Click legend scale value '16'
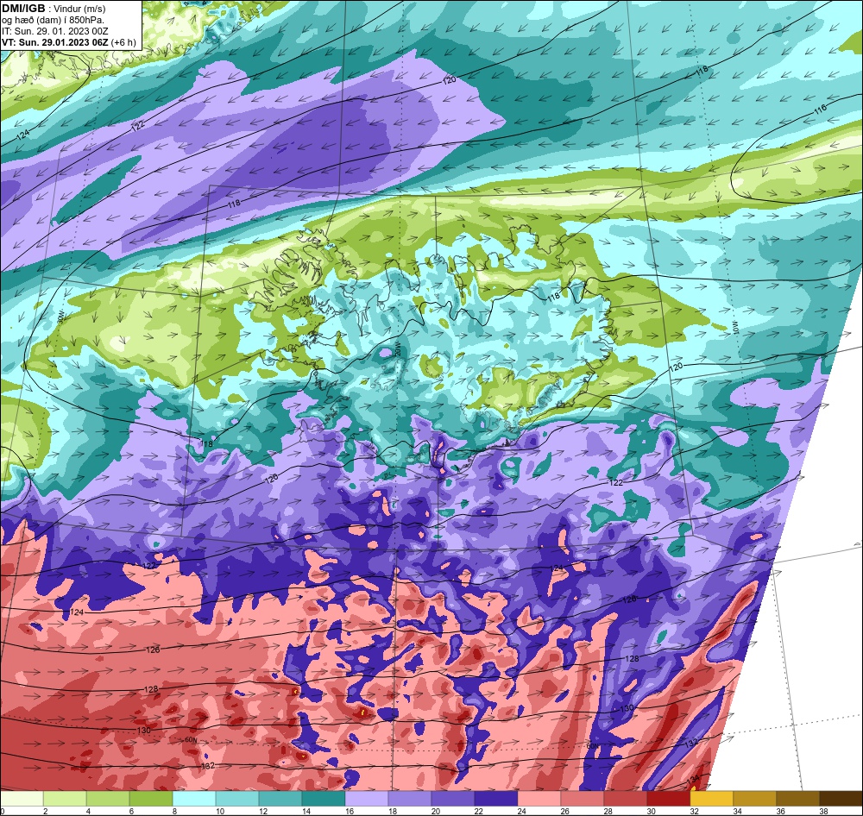 pos(350,811)
